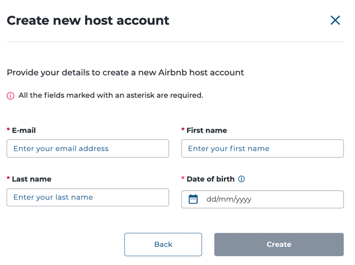Click the Back button
355x265 pixels.
coord(163,244)
